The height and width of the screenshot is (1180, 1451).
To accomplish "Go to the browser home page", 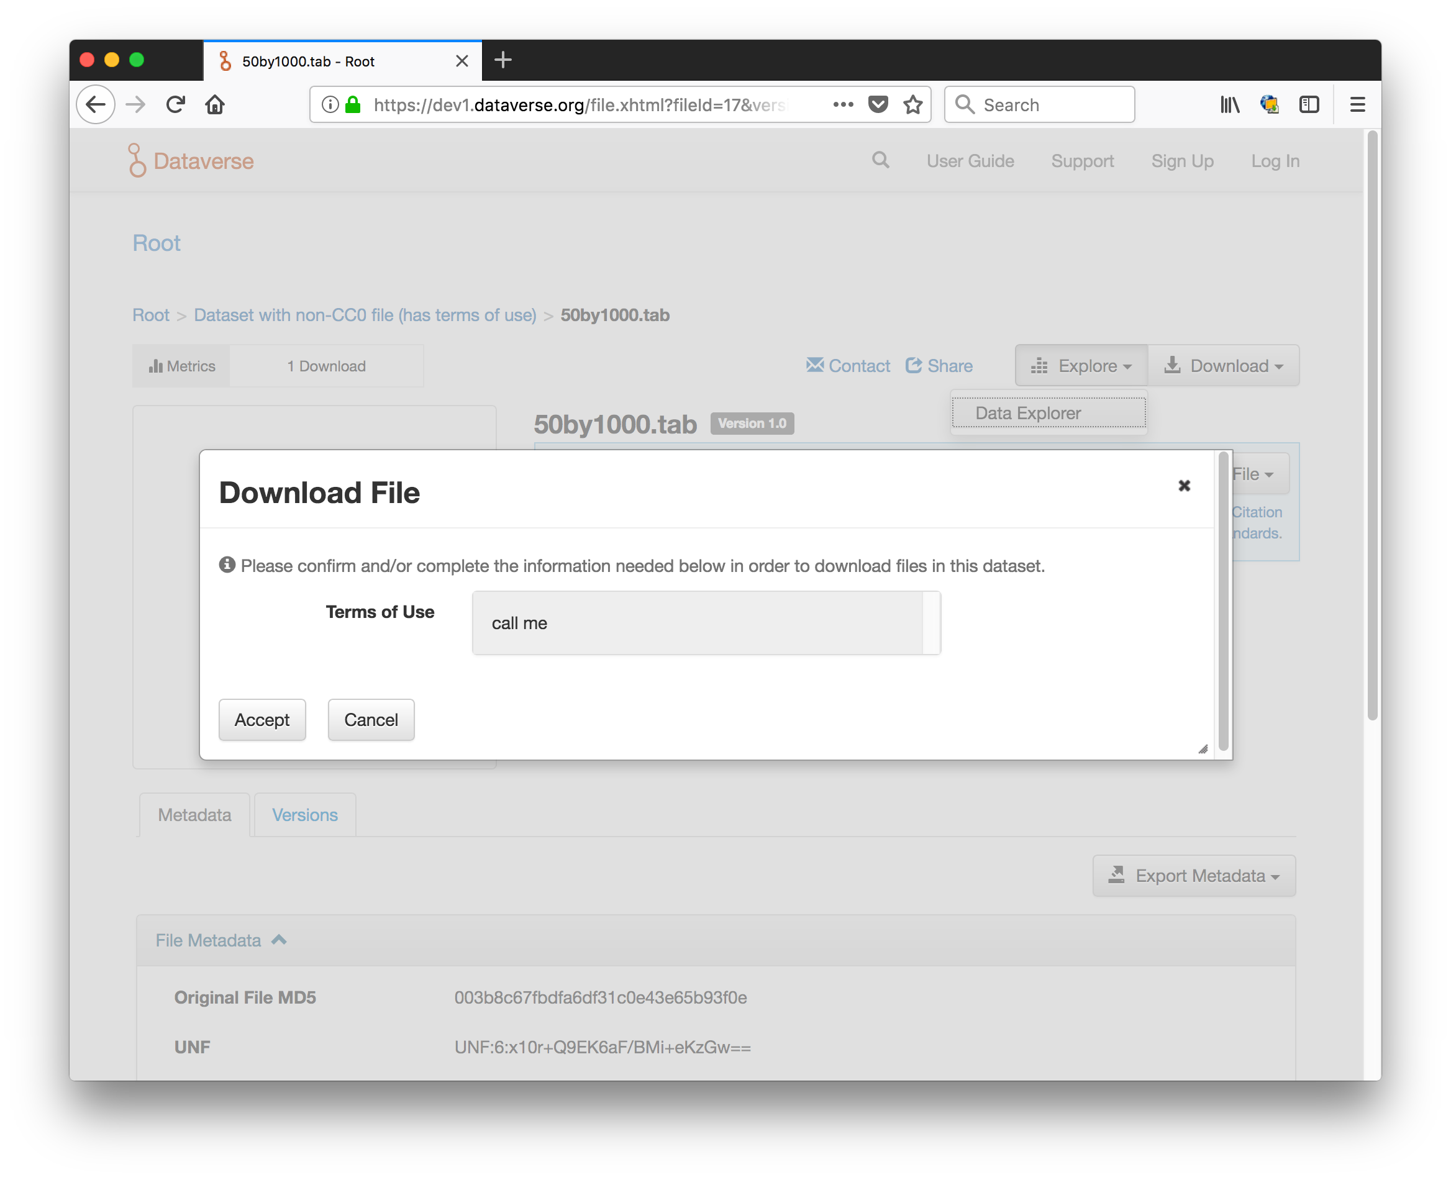I will click(215, 105).
